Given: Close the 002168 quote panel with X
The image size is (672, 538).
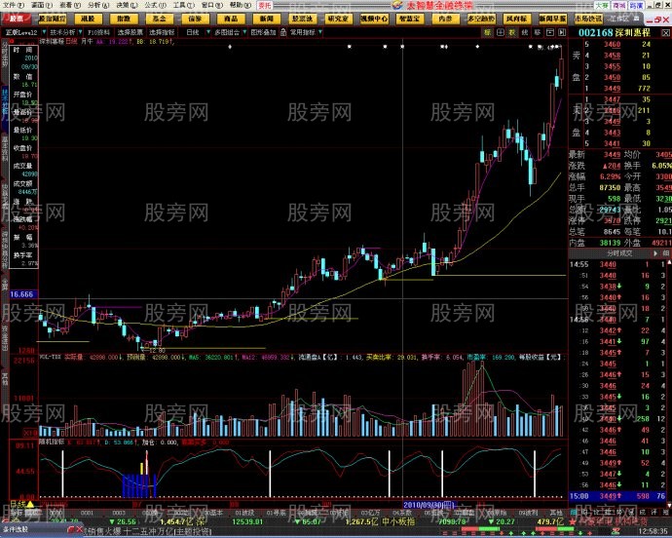Looking at the screenshot, I should (665, 32).
